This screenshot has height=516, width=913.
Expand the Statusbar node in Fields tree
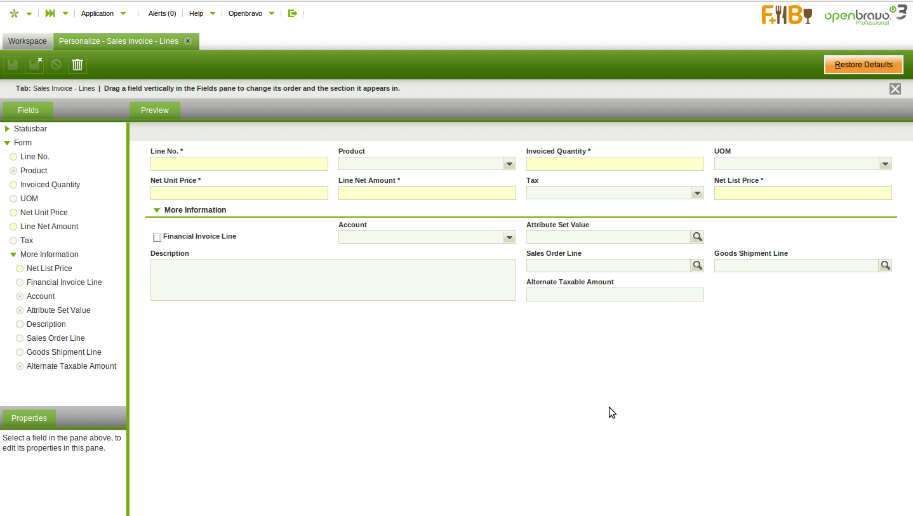pos(8,129)
